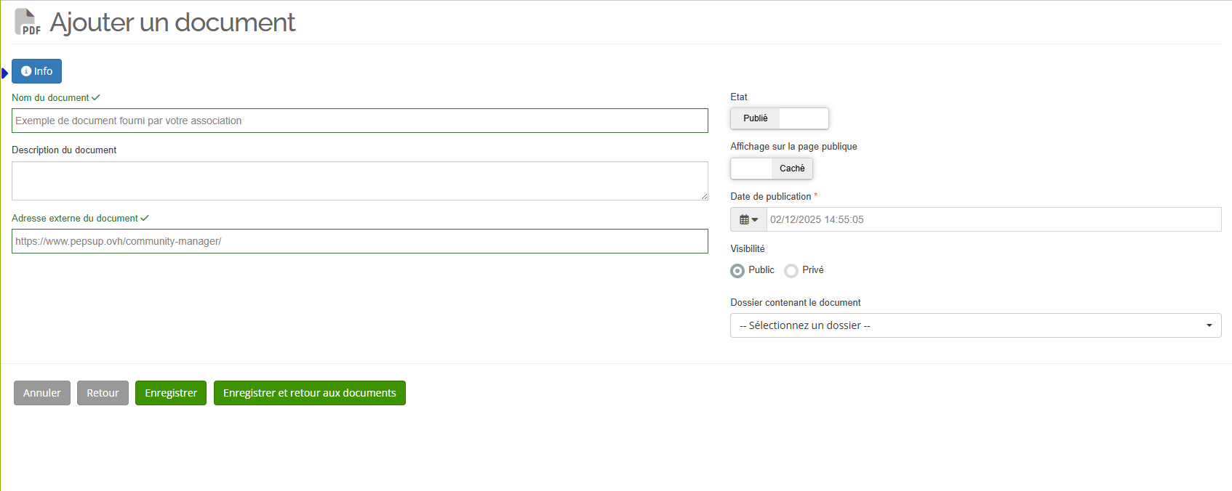Click into the Description du document textarea
1232x491 pixels.
(359, 180)
